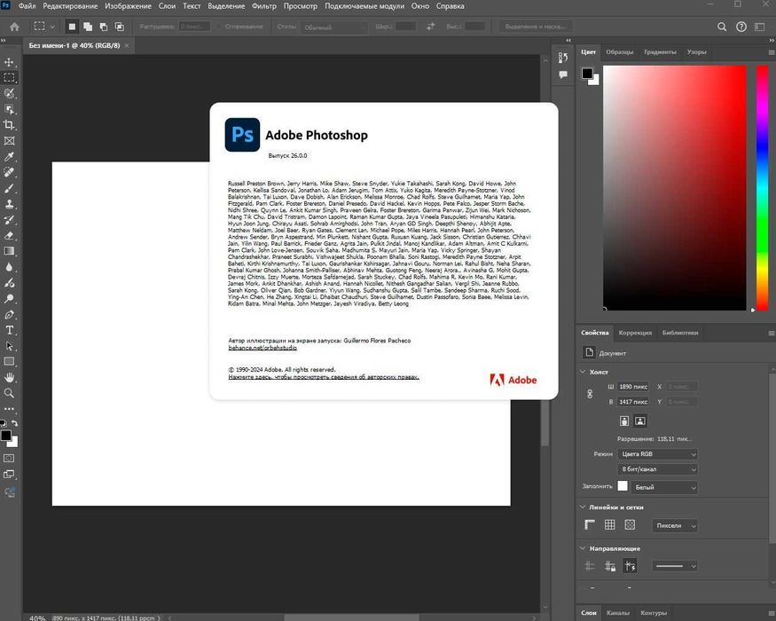The image size is (776, 621).
Task: Open the Search magnifier icon
Action: point(722,27)
